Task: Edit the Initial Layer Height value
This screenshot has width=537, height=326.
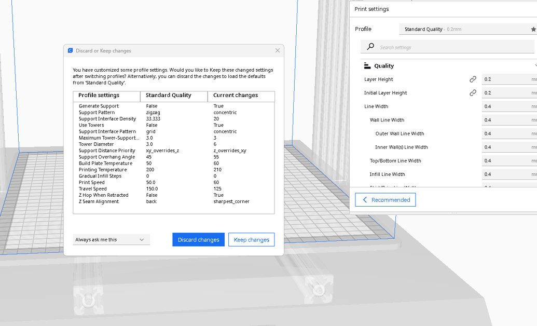Action: (x=510, y=93)
